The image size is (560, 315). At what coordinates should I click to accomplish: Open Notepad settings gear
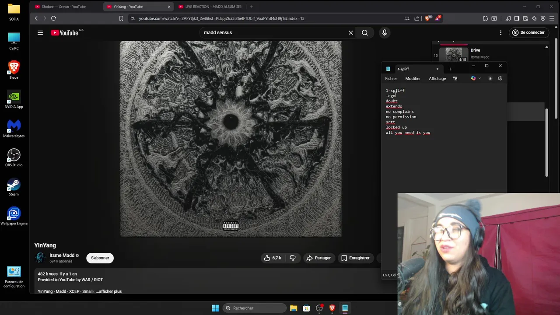click(x=500, y=78)
